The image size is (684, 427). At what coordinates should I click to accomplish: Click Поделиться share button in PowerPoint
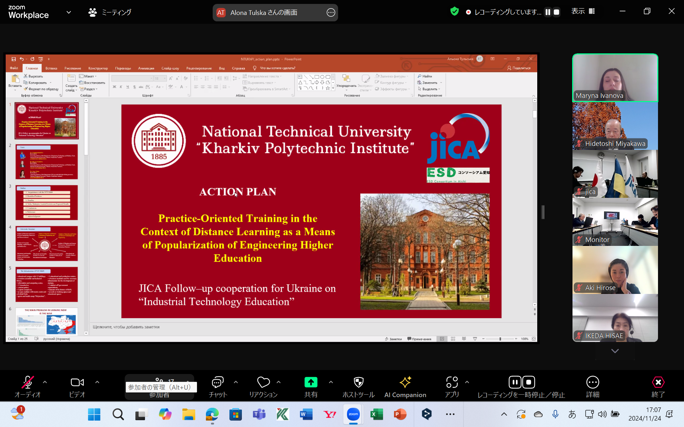519,68
